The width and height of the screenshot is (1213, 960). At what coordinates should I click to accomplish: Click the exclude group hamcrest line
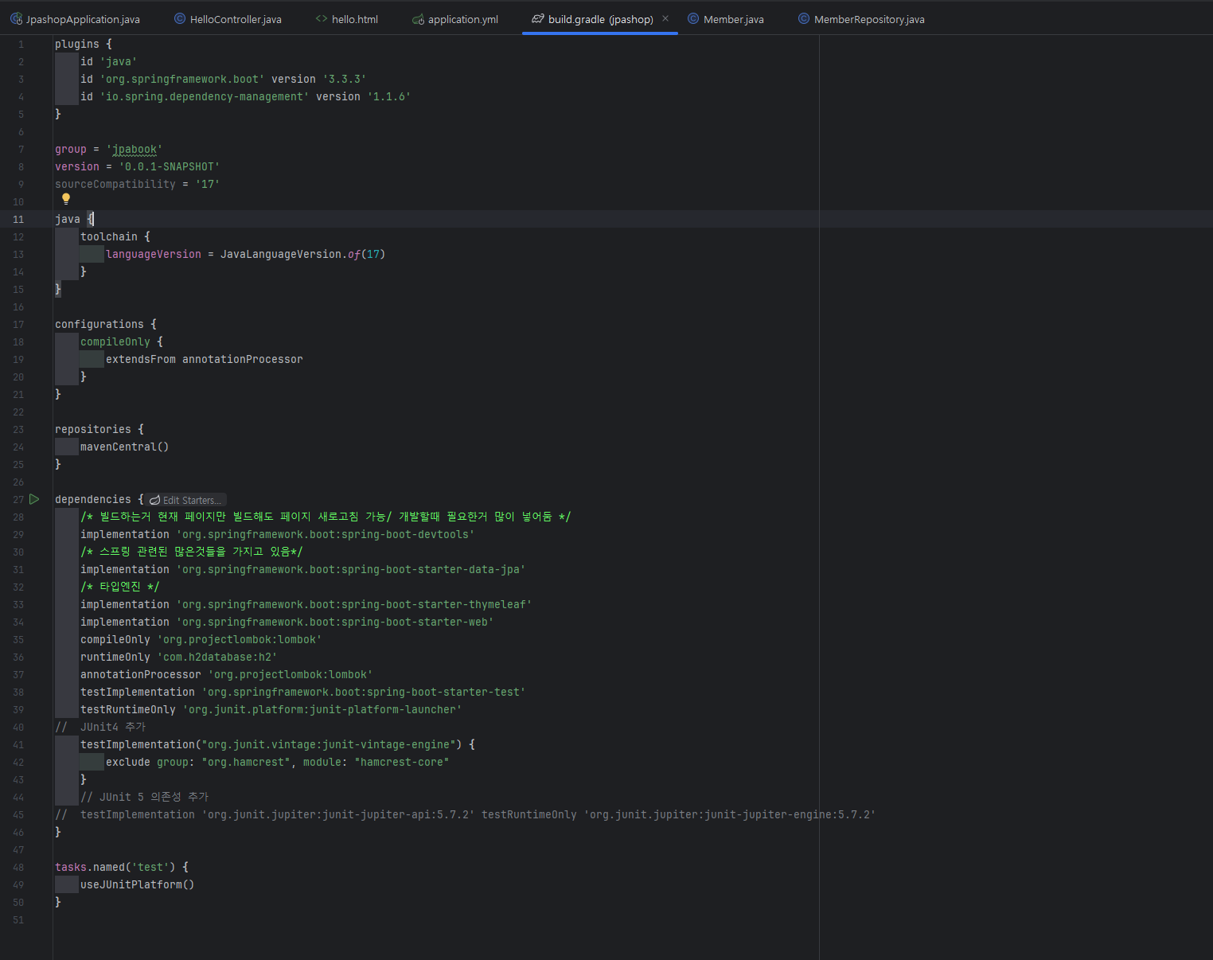(x=278, y=762)
